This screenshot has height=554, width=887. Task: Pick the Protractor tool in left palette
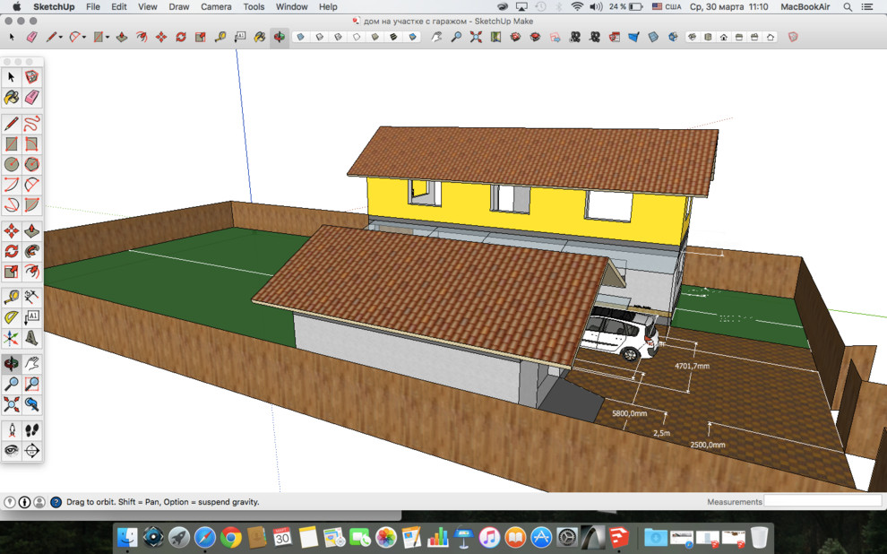pos(12,317)
